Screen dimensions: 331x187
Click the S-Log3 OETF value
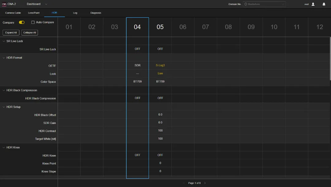point(160,65)
